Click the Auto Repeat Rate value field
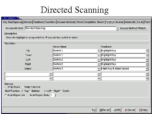 point(52,95)
